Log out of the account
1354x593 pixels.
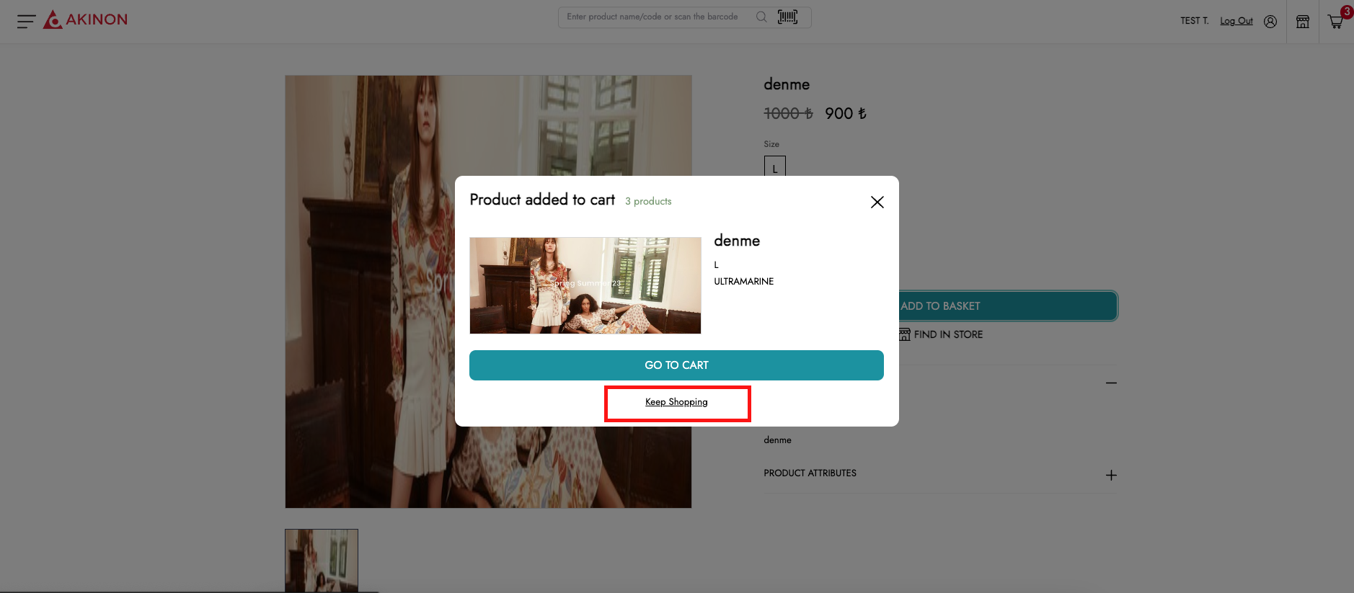[x=1236, y=21]
